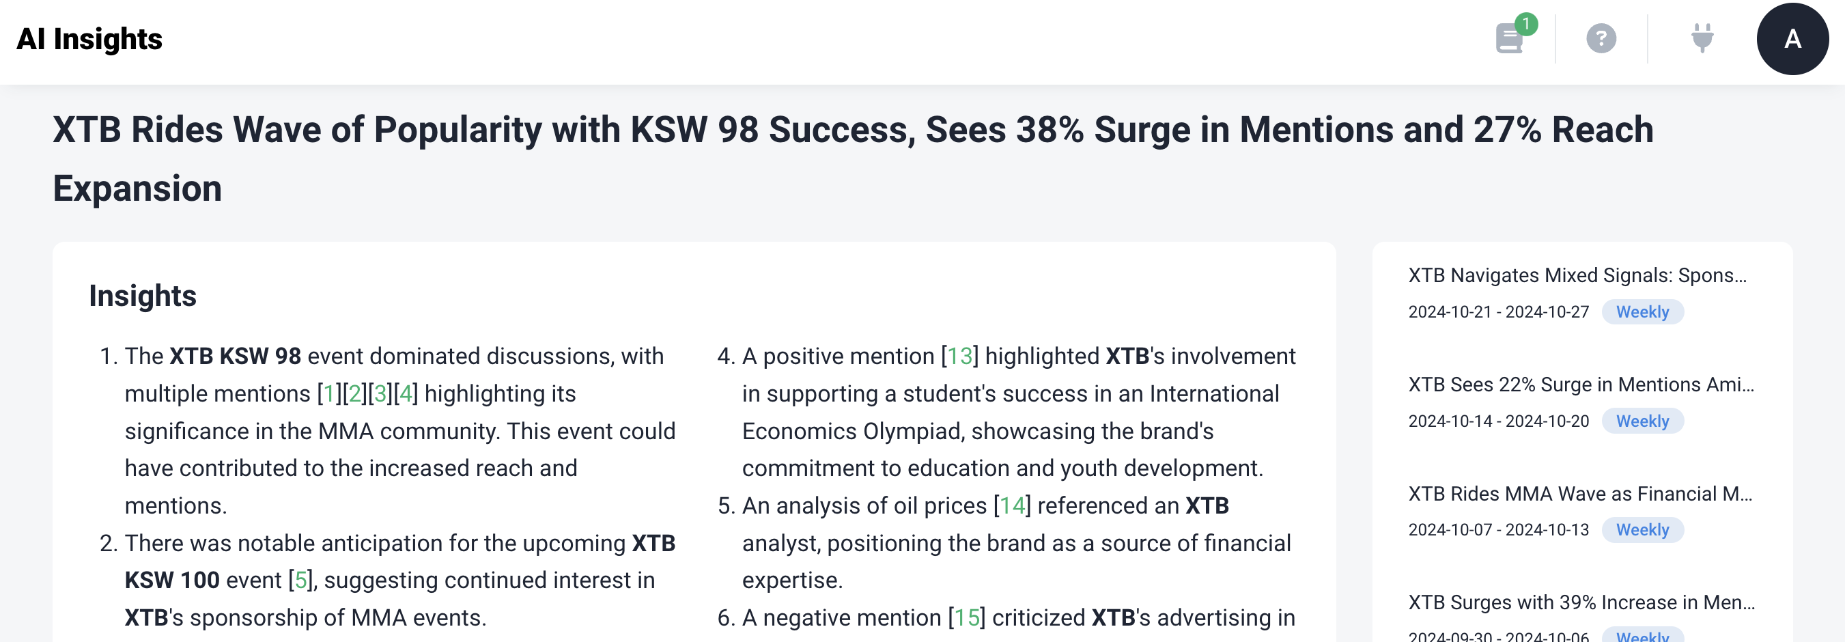Open the user avatar account menu
The image size is (1845, 642).
[1792, 39]
